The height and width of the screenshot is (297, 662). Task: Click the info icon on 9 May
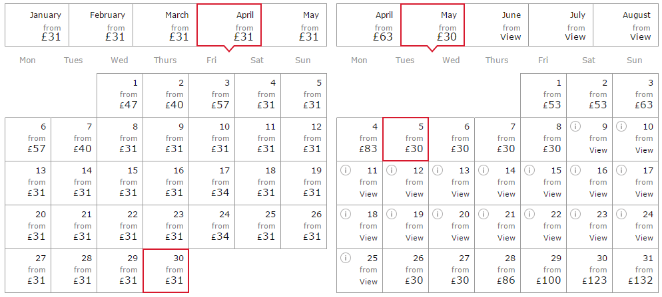point(575,126)
